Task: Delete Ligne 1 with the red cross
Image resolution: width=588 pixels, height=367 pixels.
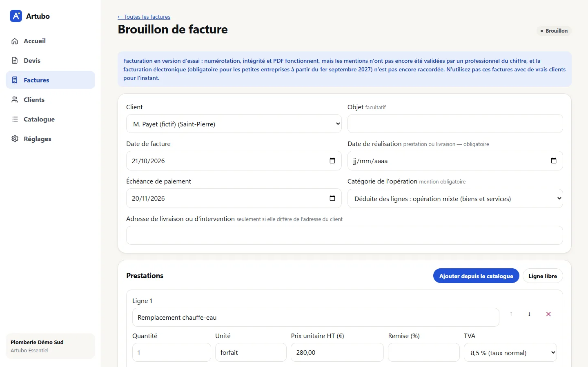Action: 548,314
